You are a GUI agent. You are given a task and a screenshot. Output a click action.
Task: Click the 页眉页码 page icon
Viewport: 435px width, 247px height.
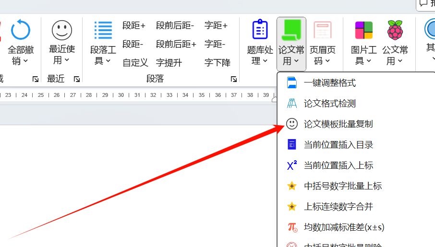coord(322,30)
